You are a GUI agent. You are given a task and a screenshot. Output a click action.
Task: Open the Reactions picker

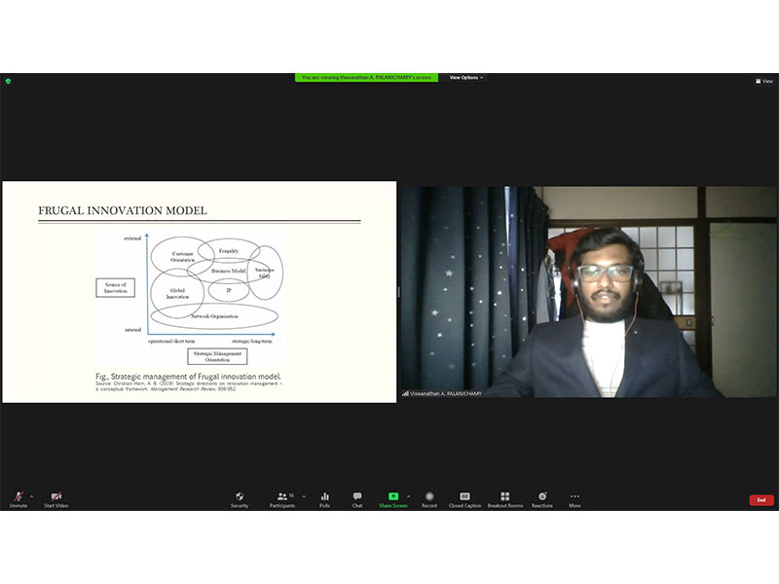[542, 498]
